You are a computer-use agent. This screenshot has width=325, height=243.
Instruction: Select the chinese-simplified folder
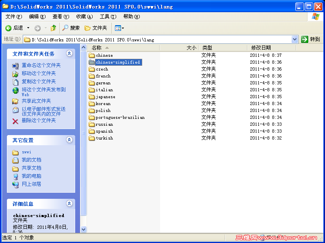pos(118,62)
